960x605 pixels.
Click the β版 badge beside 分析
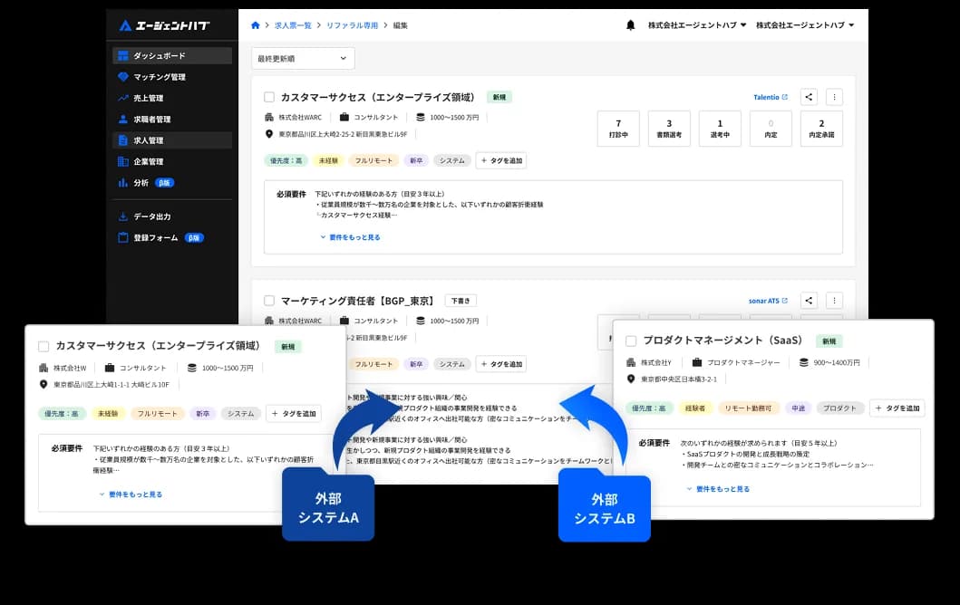coord(164,183)
